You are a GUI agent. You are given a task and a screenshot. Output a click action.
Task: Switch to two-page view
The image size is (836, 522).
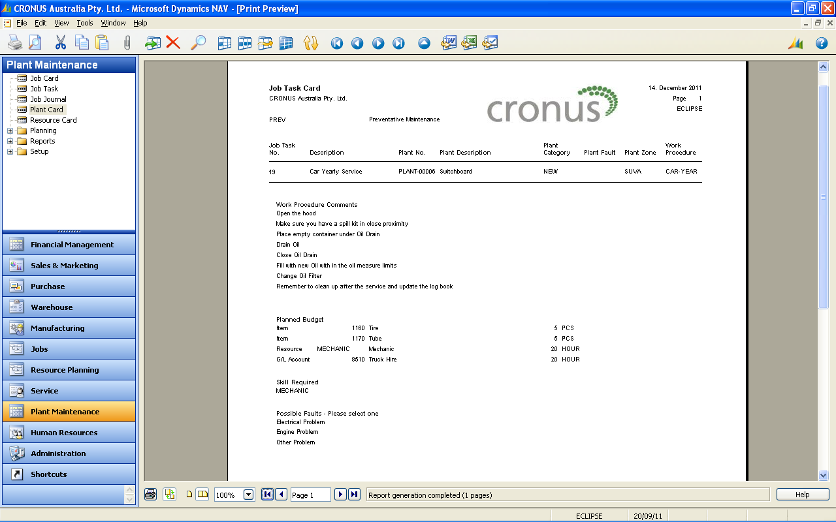[202, 495]
